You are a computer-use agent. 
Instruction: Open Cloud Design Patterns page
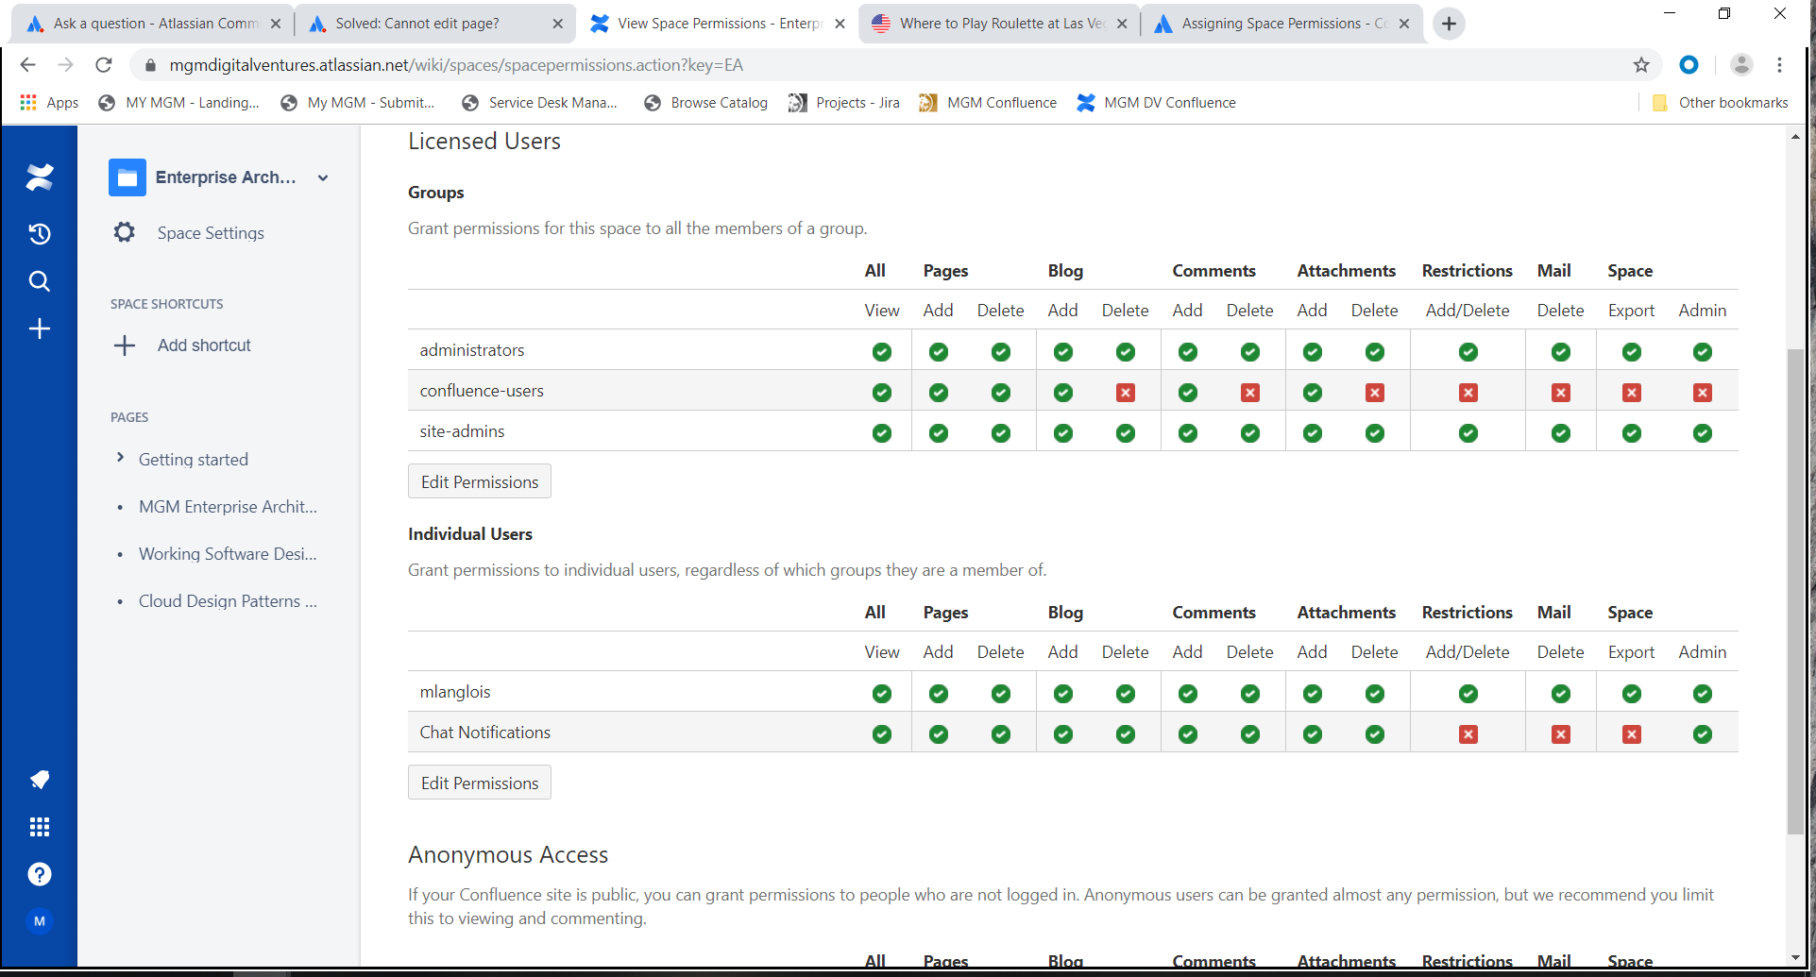228,601
